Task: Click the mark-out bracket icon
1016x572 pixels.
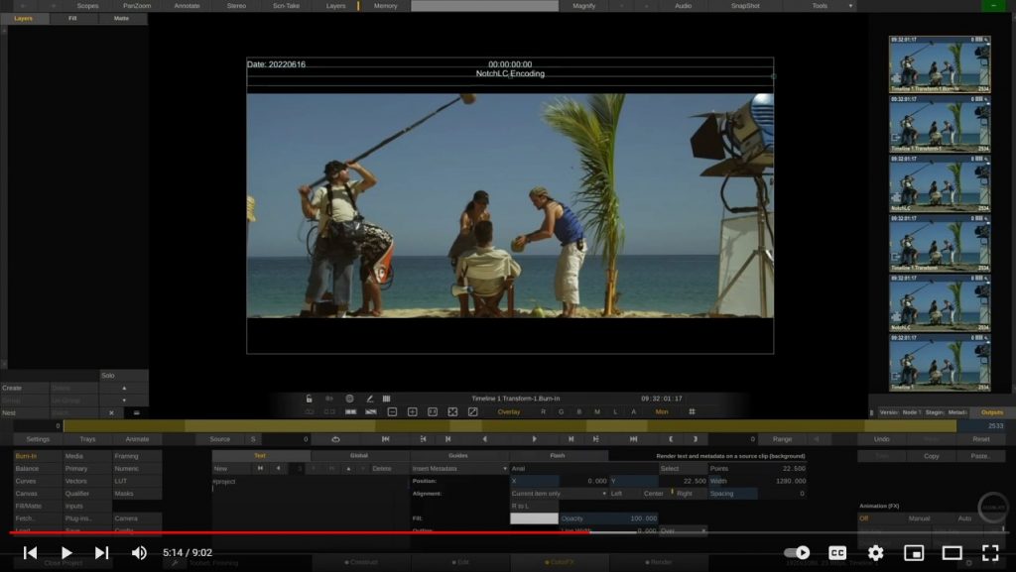Action: tap(696, 439)
